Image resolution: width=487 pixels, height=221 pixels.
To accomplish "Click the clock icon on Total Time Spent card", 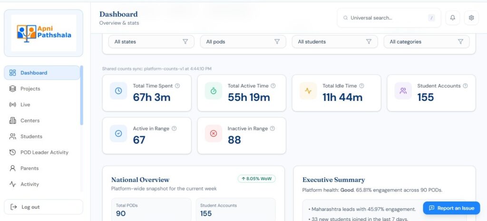I will (x=118, y=91).
